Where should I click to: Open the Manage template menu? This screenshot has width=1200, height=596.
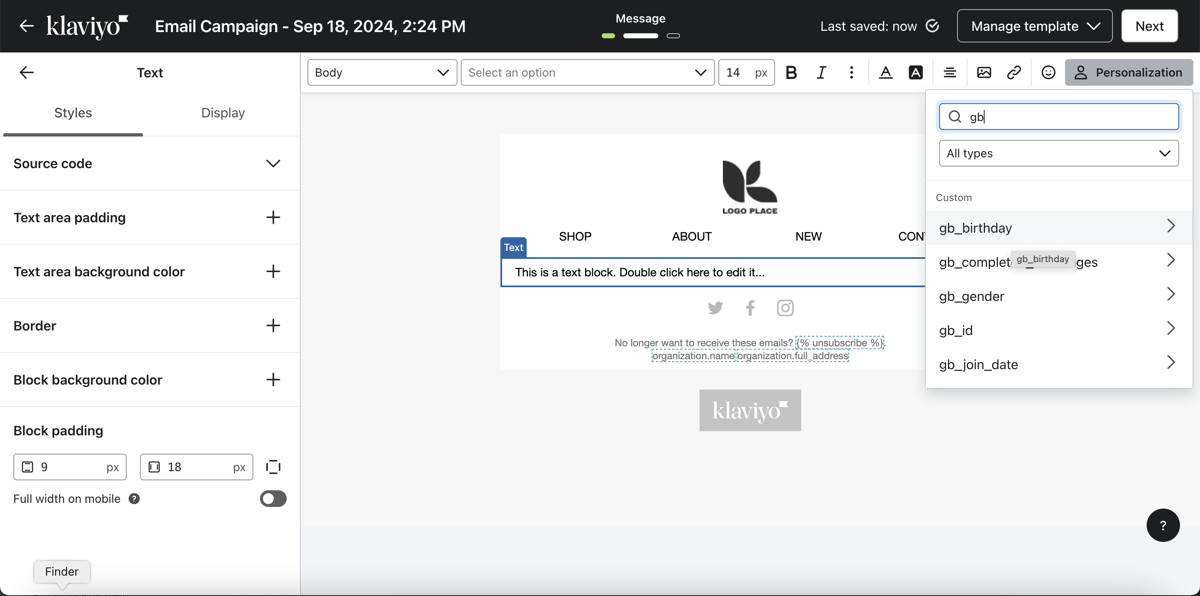pyautogui.click(x=1035, y=26)
